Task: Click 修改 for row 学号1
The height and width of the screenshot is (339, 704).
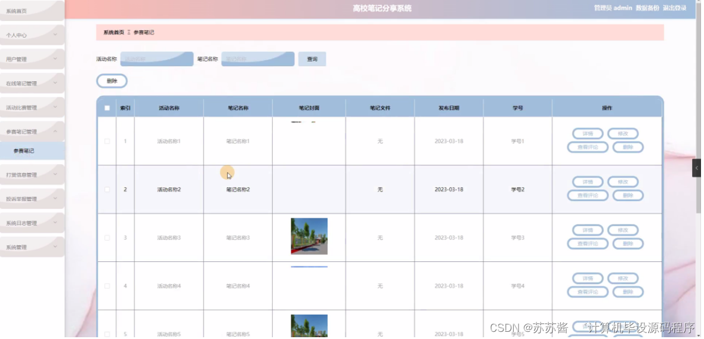Action: 623,134
